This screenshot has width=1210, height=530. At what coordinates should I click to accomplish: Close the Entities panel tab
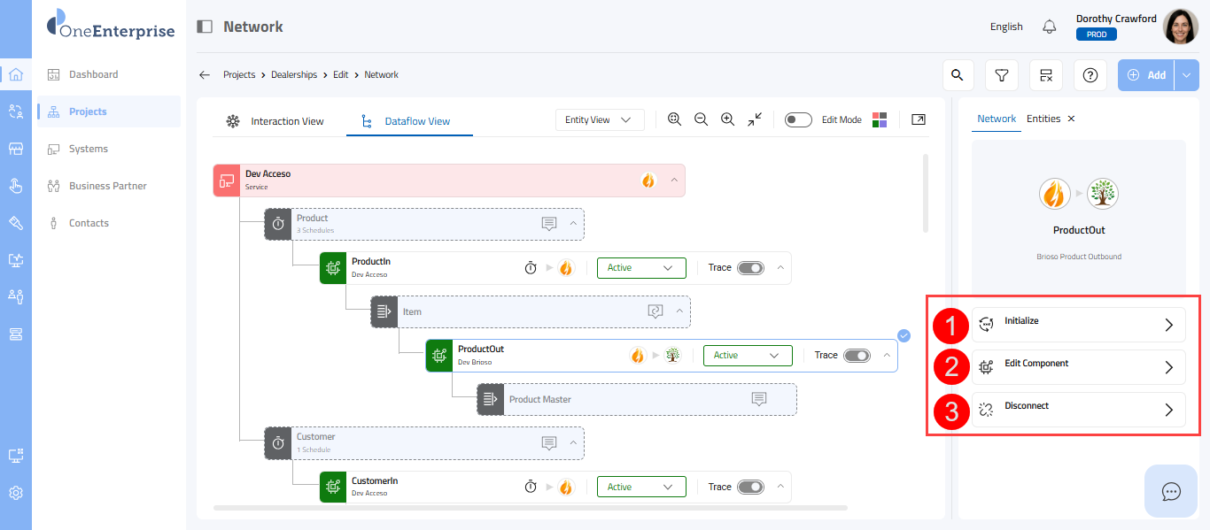coord(1071,119)
